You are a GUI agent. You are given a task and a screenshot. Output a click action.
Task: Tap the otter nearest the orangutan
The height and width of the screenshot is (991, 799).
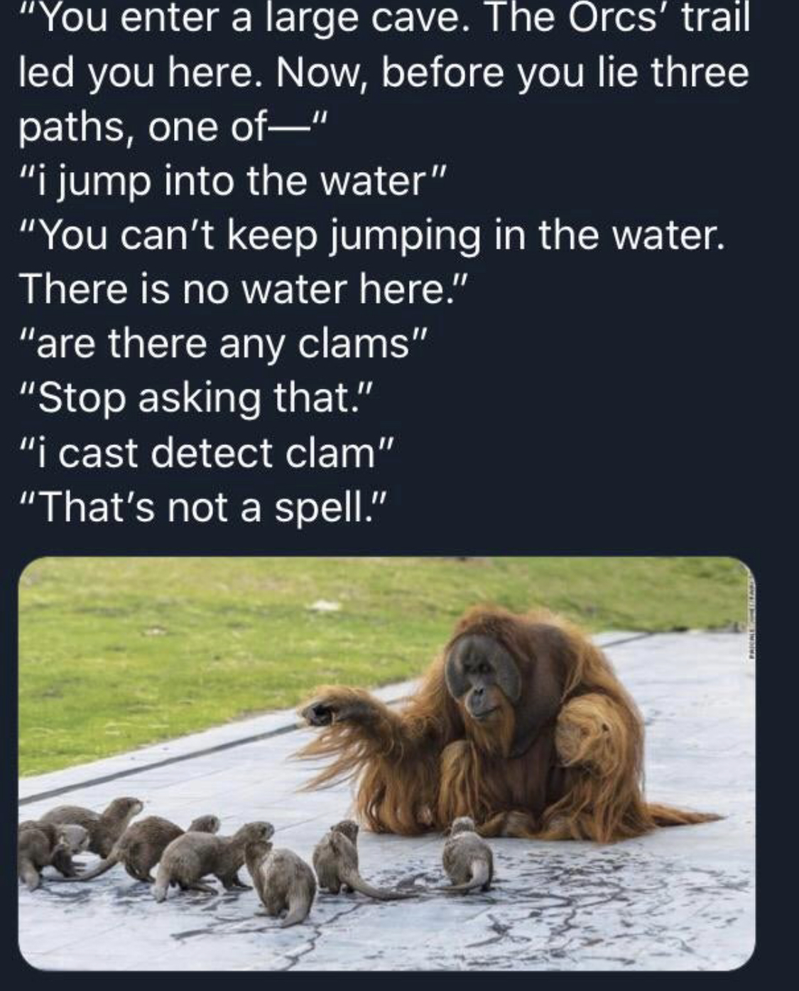point(467,856)
